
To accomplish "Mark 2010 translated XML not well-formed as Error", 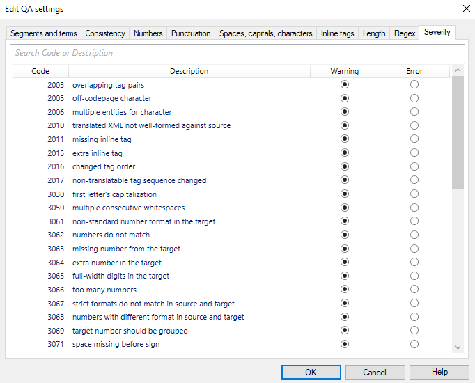I will pyautogui.click(x=414, y=125).
